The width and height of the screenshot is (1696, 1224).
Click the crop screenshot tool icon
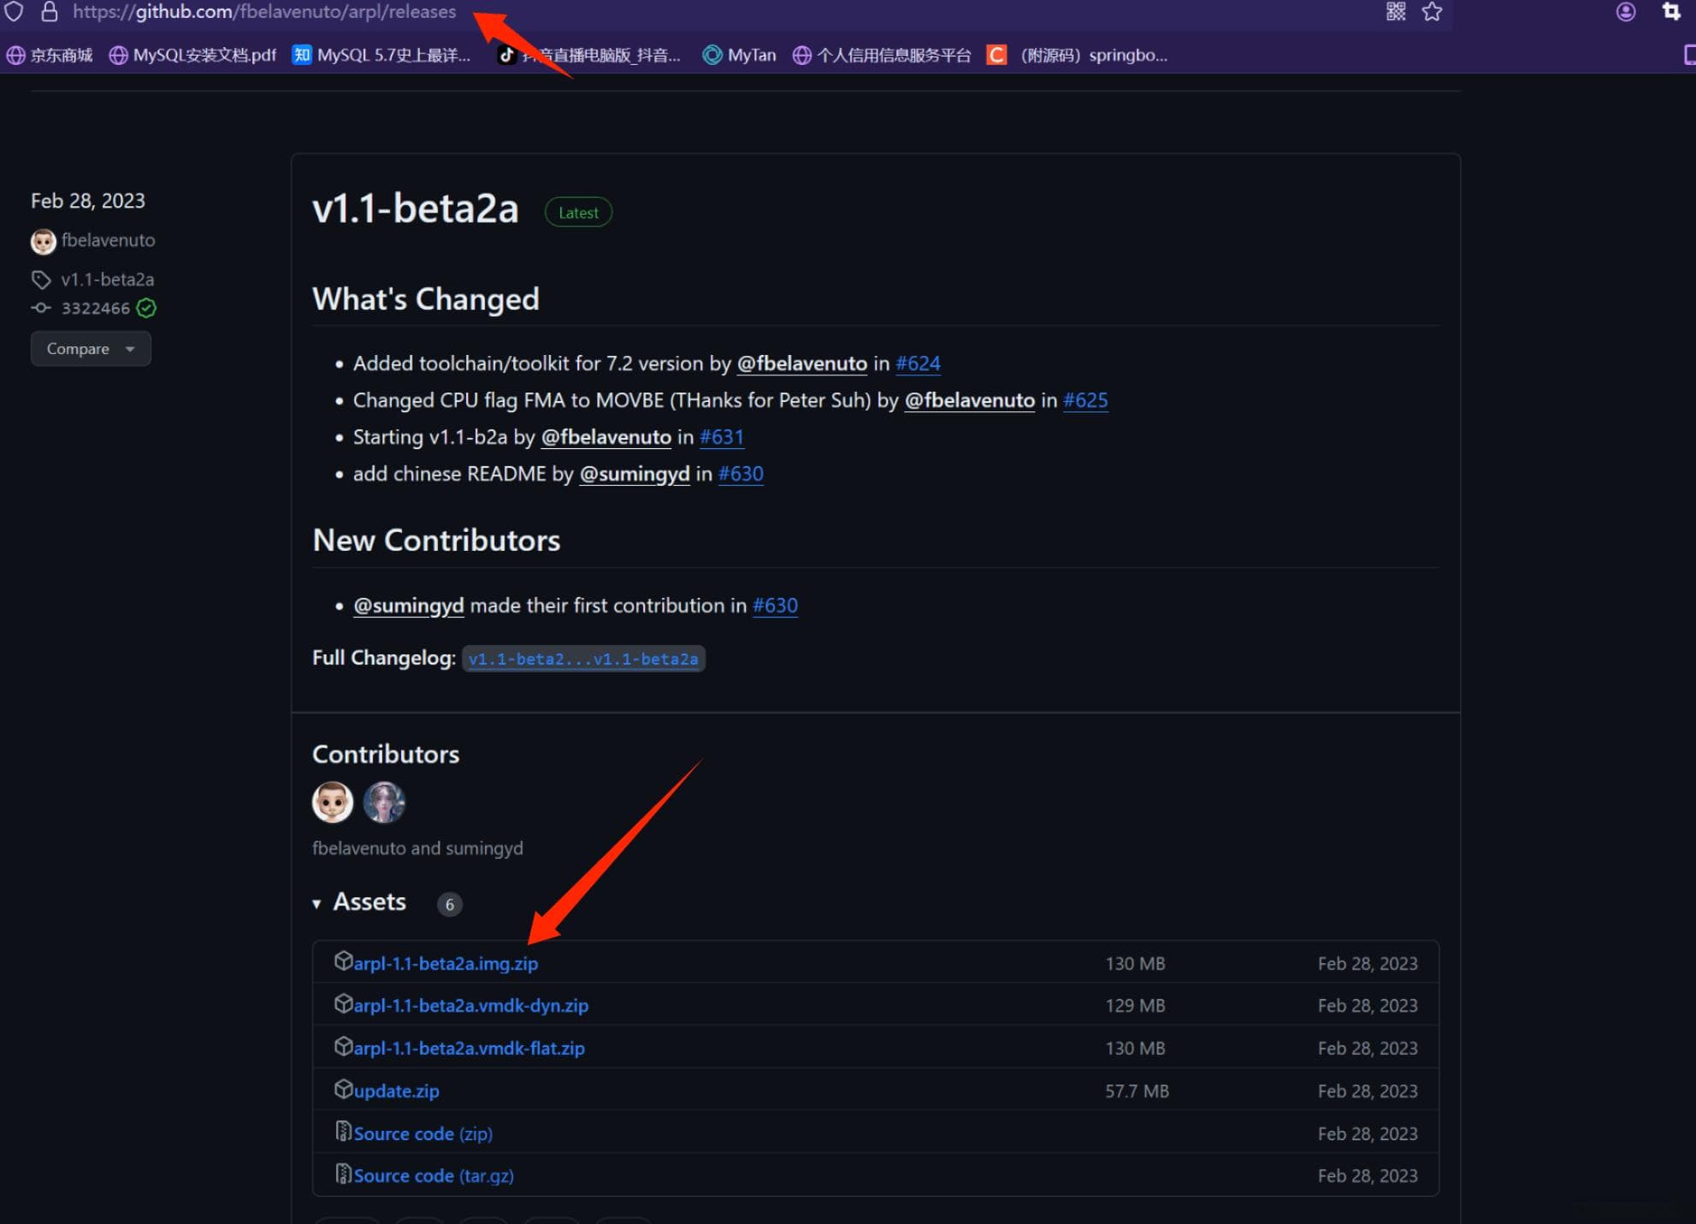coord(1671,11)
